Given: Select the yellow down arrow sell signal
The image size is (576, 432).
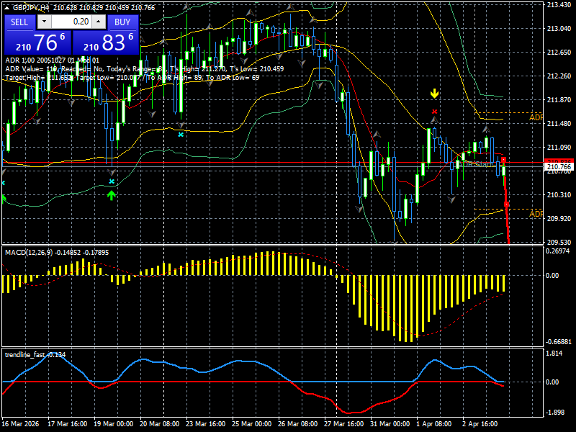Looking at the screenshot, I should click(435, 93).
